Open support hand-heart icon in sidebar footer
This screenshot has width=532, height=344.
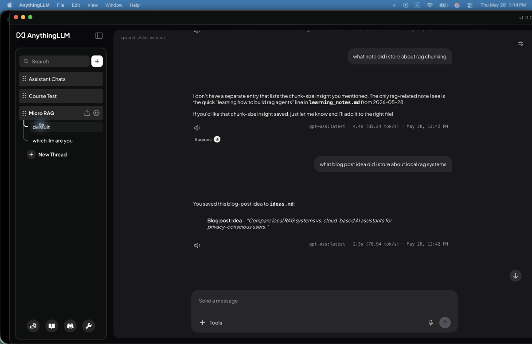coord(33,326)
